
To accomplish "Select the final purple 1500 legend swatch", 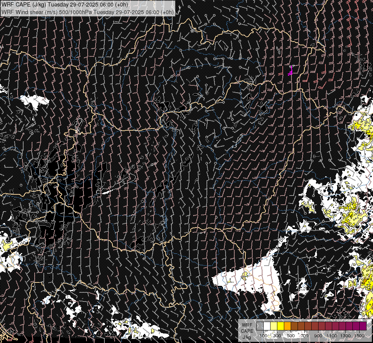I will (363, 326).
